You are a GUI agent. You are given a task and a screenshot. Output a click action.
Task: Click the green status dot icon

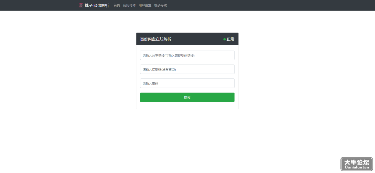pyautogui.click(x=225, y=39)
